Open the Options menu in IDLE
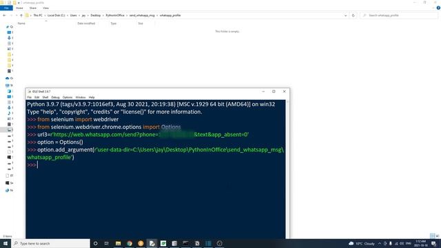441x248 pixels. [68, 97]
